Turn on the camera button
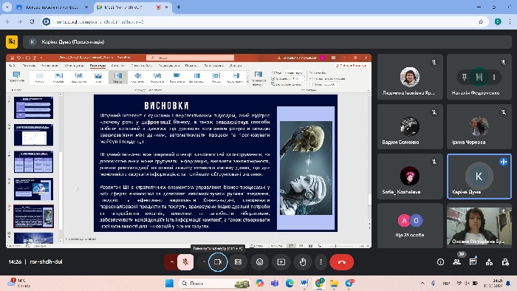This screenshot has width=517, height=291. (x=218, y=262)
